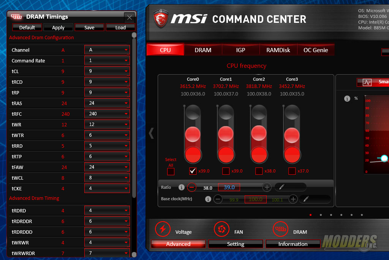Check the Core2 x38.0 checkbox
The image size is (389, 260).
coord(259,171)
